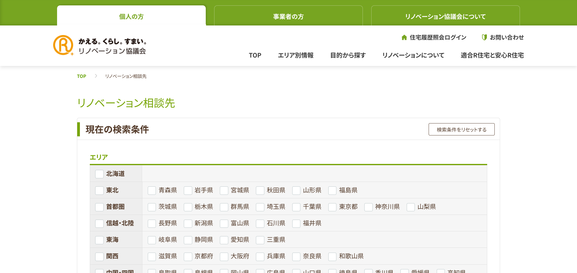Toggle the 兵庫県 checkbox
The height and width of the screenshot is (273, 577).
click(260, 257)
